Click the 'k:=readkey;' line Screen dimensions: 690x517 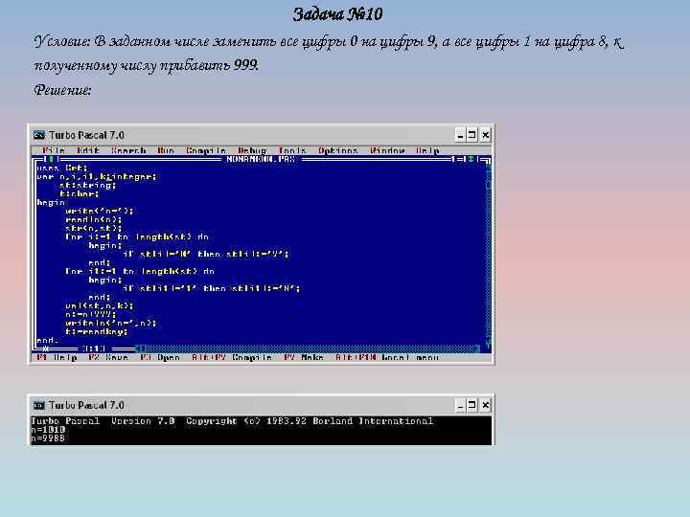click(x=97, y=331)
